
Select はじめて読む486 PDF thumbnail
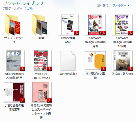coord(122,60)
